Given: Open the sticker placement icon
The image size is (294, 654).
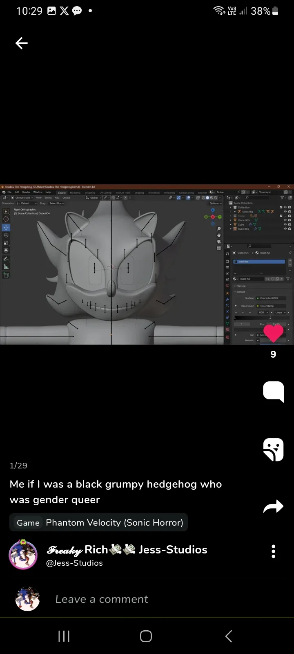Looking at the screenshot, I should coord(273,450).
